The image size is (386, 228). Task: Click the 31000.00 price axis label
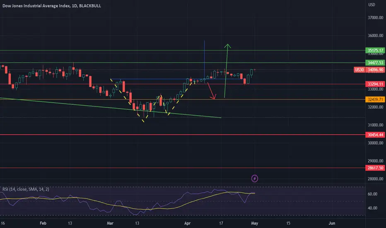pyautogui.click(x=375, y=125)
